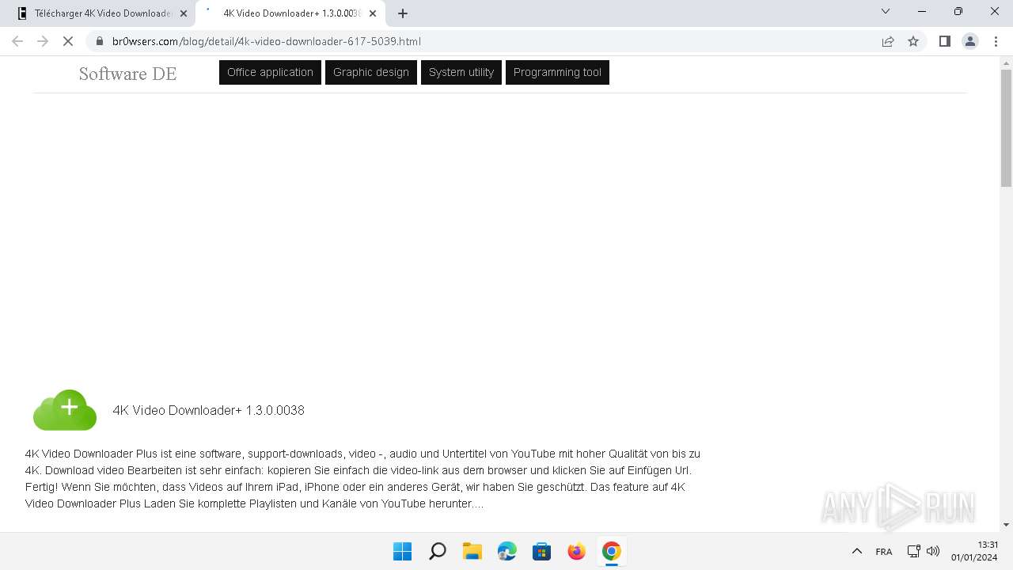Open File Explorer from the taskbar

tap(472, 551)
